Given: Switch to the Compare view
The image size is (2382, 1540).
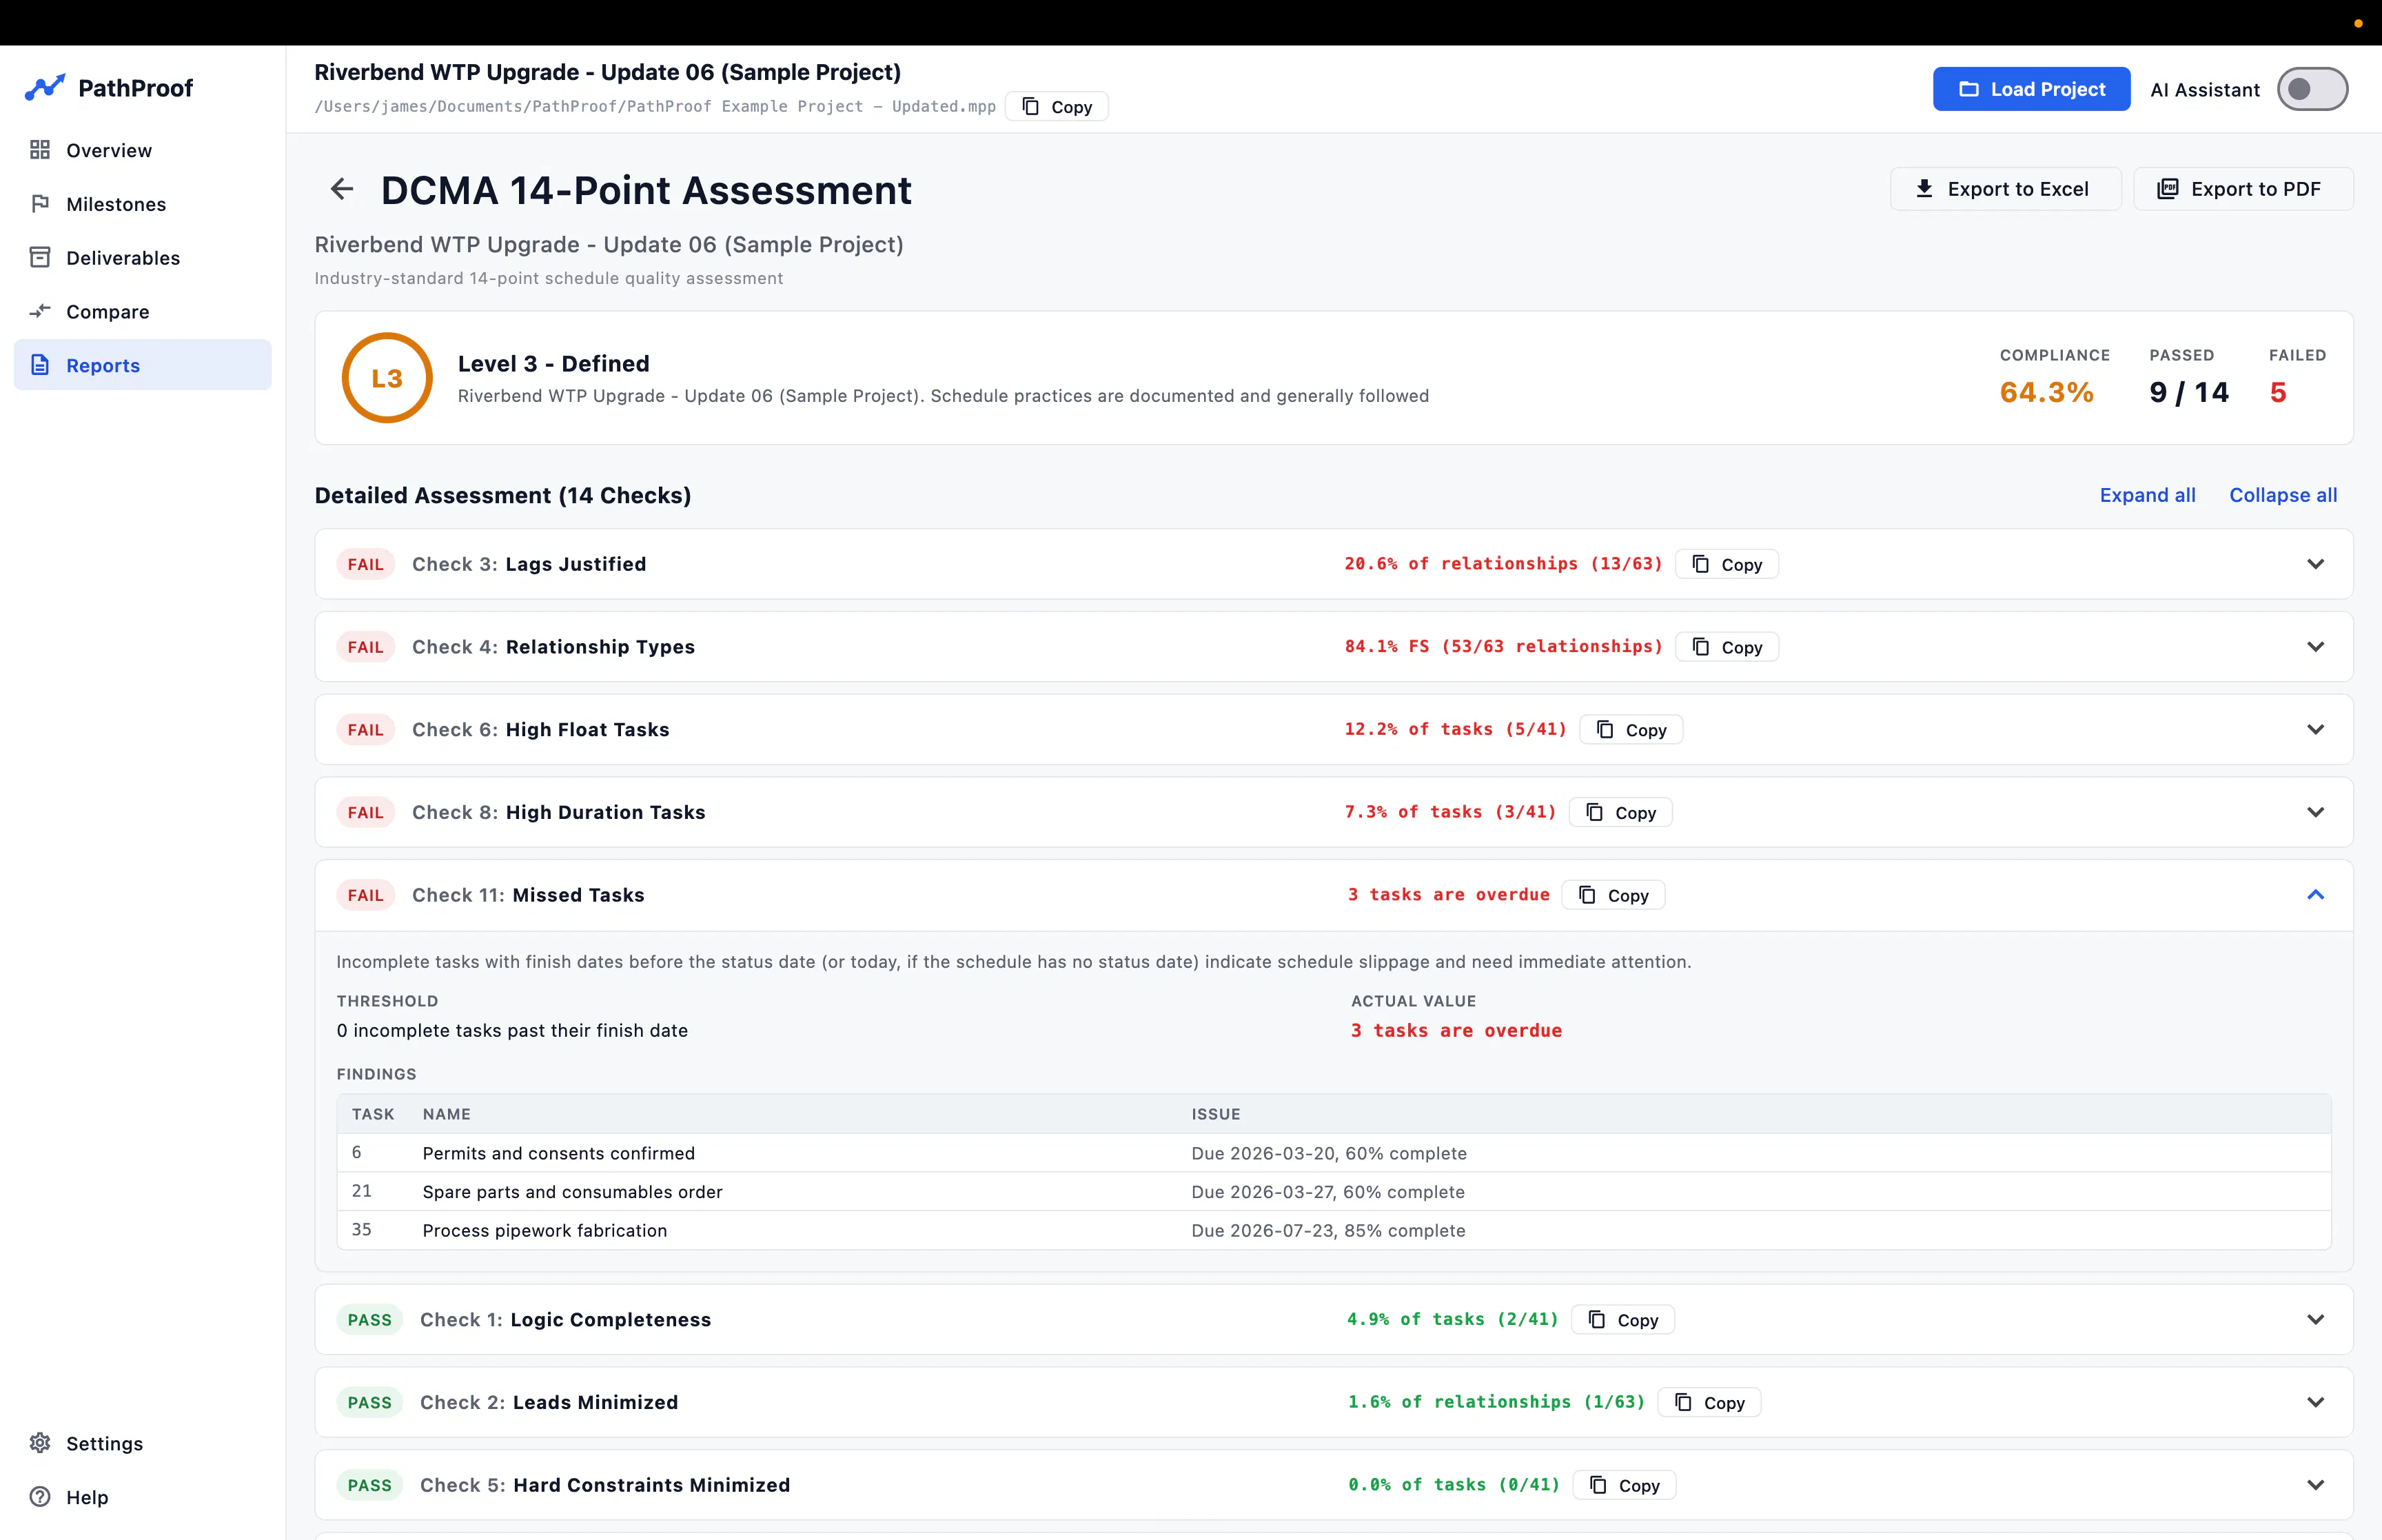Looking at the screenshot, I should click(x=142, y=312).
